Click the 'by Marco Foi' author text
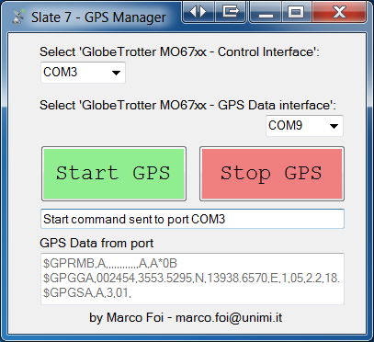The height and width of the screenshot is (342, 374). (x=127, y=318)
